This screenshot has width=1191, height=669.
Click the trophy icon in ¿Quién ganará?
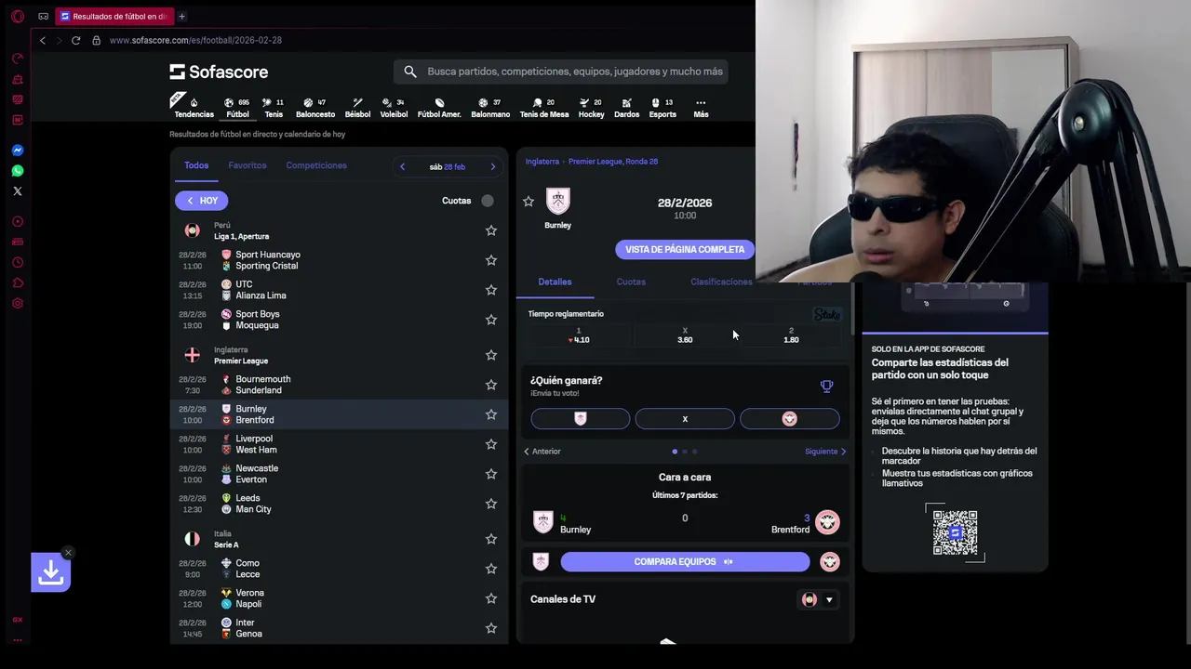[826, 386]
